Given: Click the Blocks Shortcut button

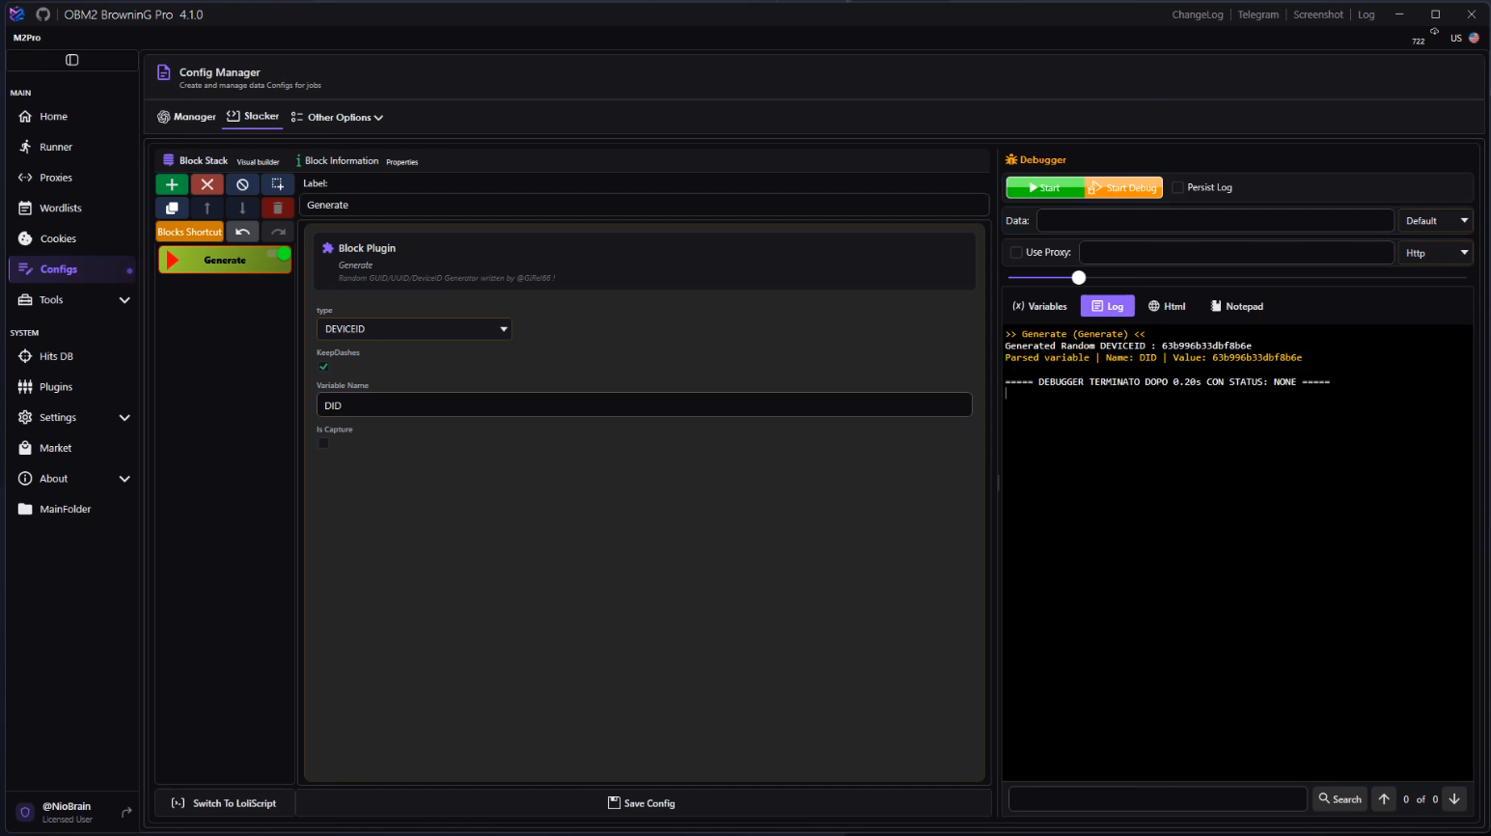Looking at the screenshot, I should coord(190,232).
